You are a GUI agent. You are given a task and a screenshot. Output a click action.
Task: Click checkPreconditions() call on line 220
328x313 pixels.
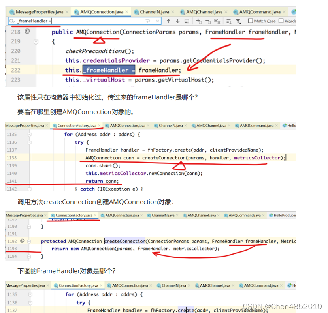(x=99, y=51)
